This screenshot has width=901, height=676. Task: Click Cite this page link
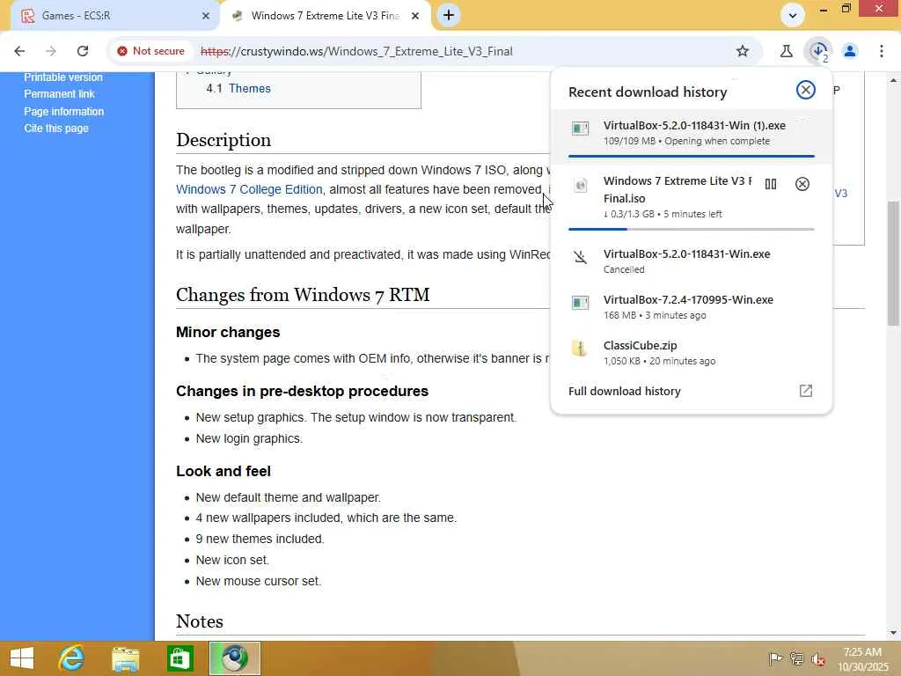point(56,129)
